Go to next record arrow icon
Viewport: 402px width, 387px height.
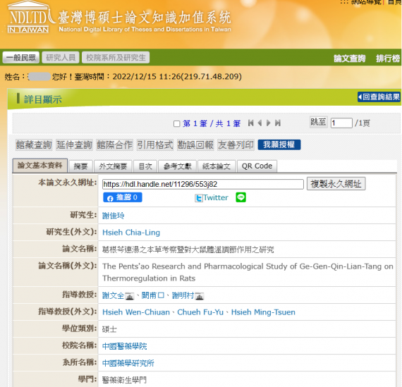pos(269,123)
